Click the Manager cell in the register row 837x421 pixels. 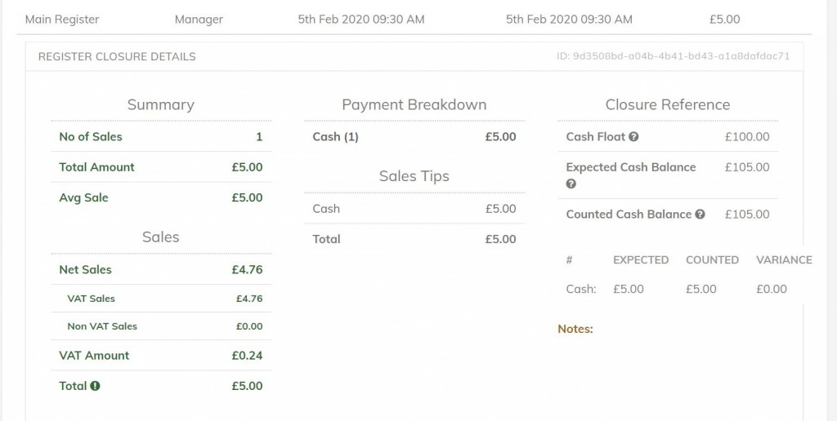coord(199,19)
